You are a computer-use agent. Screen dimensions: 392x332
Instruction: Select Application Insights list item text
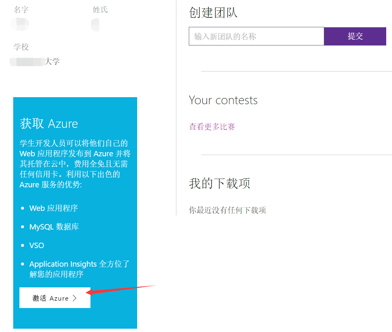[x=79, y=269]
